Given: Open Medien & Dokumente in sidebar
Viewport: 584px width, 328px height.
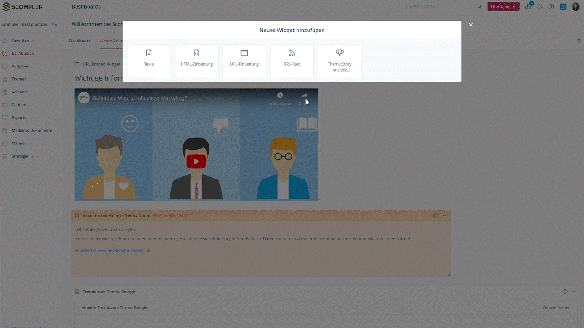Looking at the screenshot, I should tap(31, 130).
